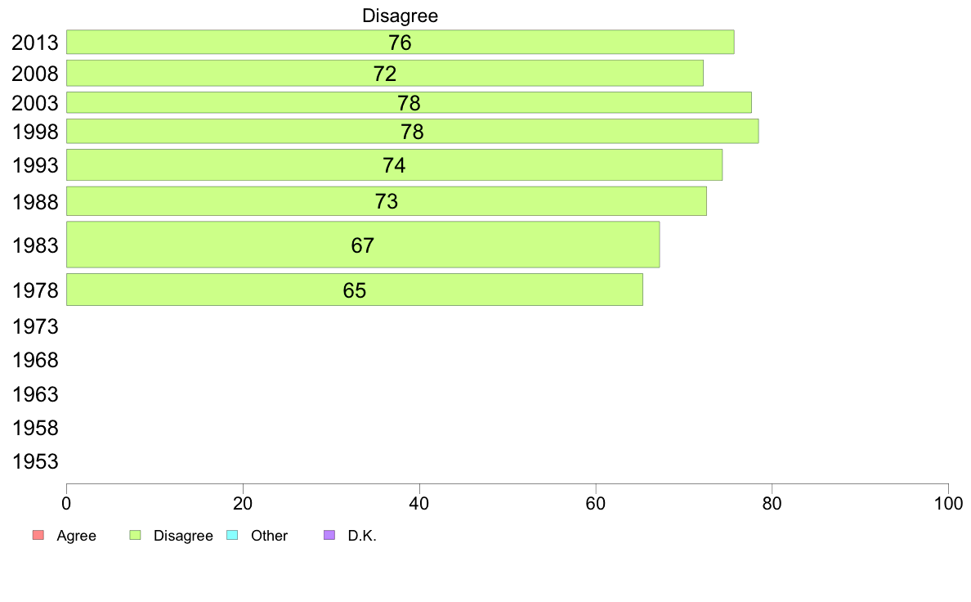Click the red Agree legend swatch
The image size is (971, 602).
coord(38,536)
